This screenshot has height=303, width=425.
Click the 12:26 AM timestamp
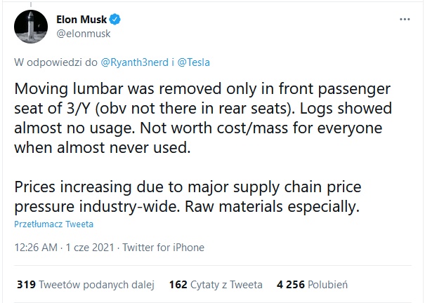tap(36, 248)
